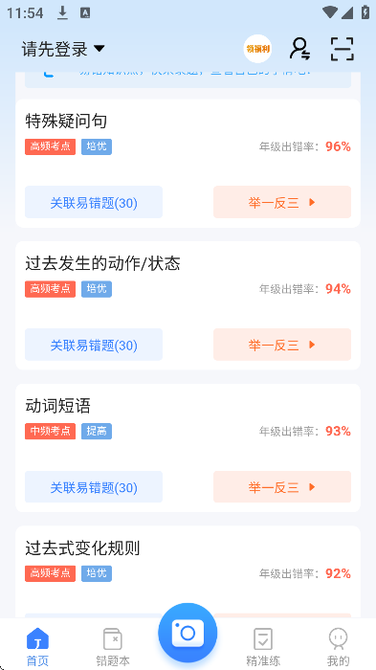Viewport: 376px width, 670px height.
Task: Open 关联易错题(30) under 特殊疑问句
Action: [94, 202]
